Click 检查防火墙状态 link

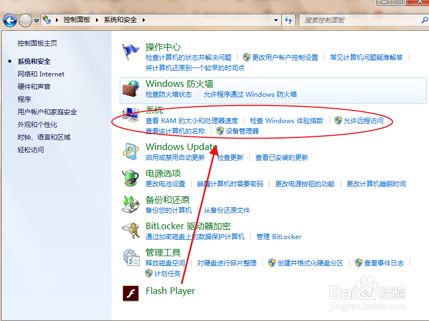[x=169, y=95]
